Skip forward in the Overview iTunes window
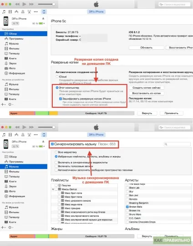Viewport: 193px width, 246px height. pos(31,4)
